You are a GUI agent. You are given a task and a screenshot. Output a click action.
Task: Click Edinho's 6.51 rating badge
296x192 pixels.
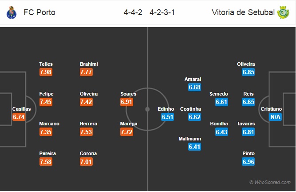[x=167, y=117]
